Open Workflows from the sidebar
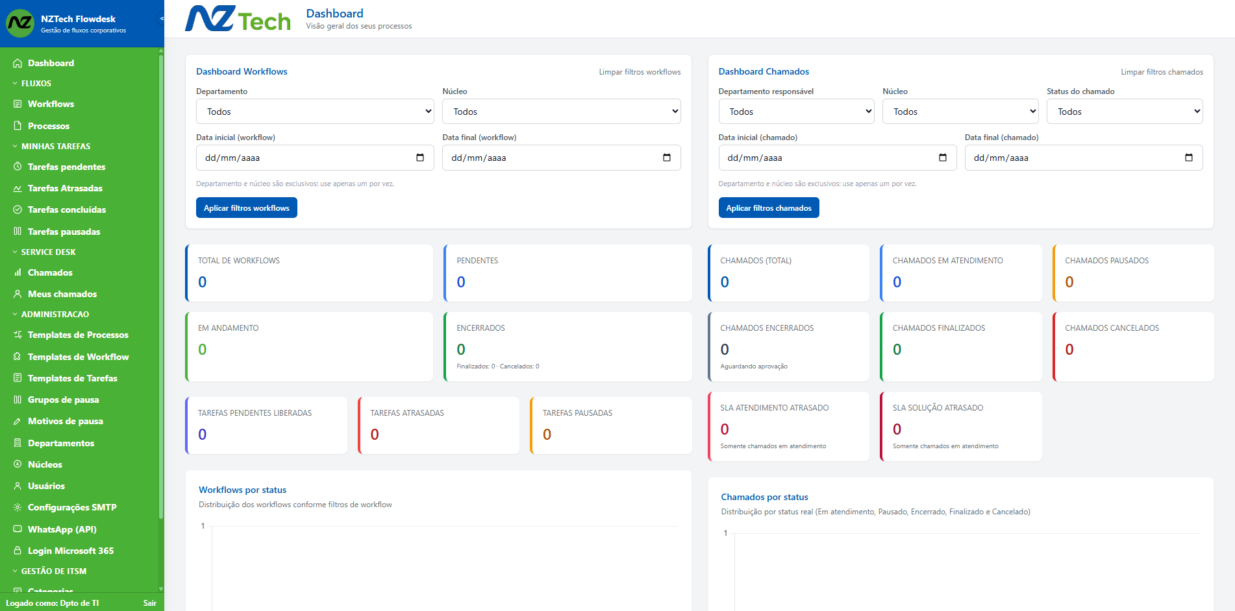The image size is (1235, 611). 51,104
